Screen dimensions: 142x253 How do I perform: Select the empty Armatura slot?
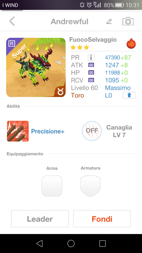[91, 186]
